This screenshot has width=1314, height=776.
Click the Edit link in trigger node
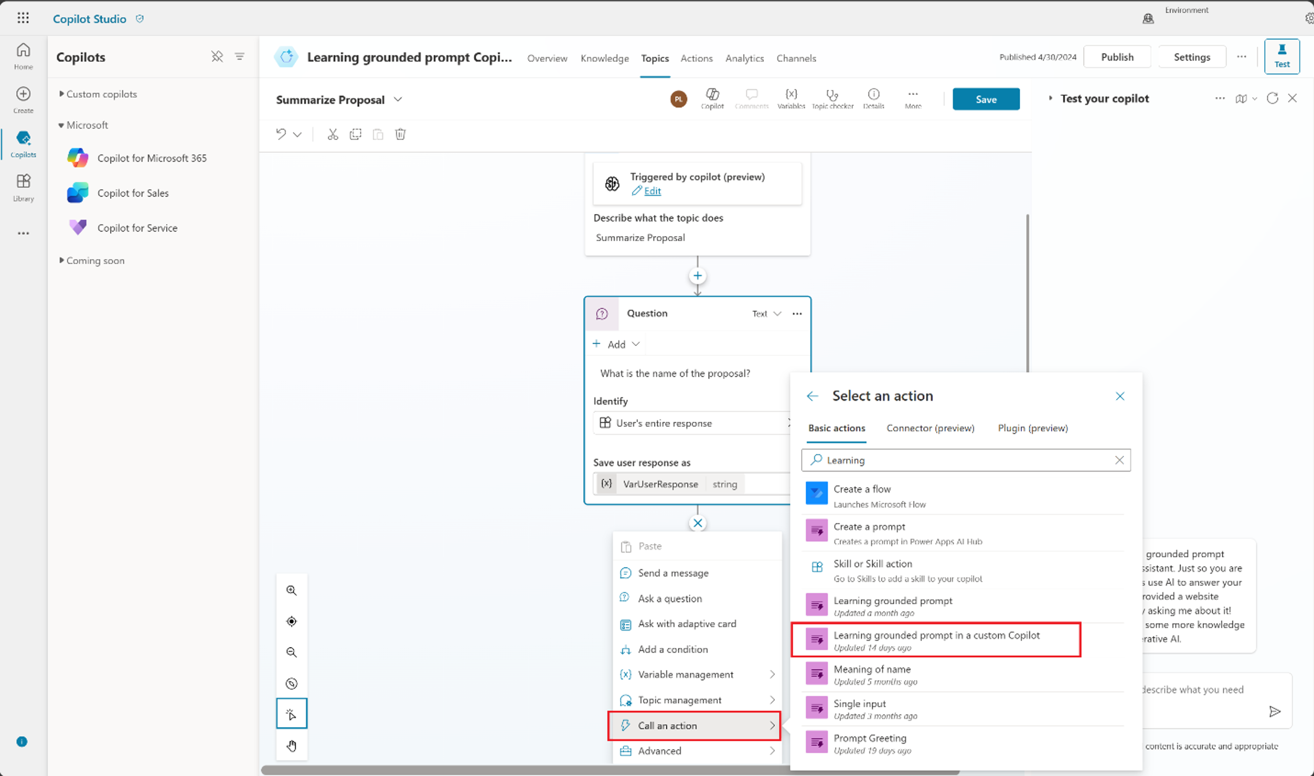pos(652,191)
